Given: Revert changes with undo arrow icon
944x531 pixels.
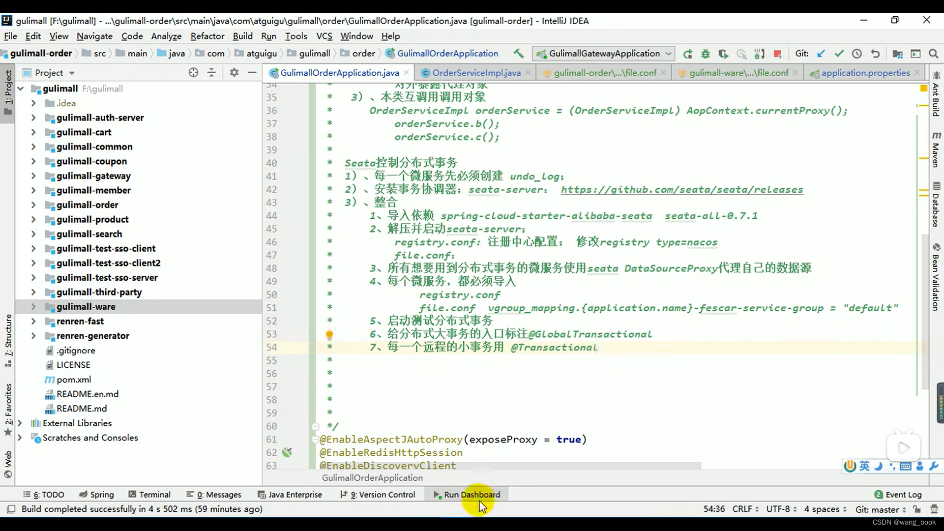Looking at the screenshot, I should click(x=875, y=54).
